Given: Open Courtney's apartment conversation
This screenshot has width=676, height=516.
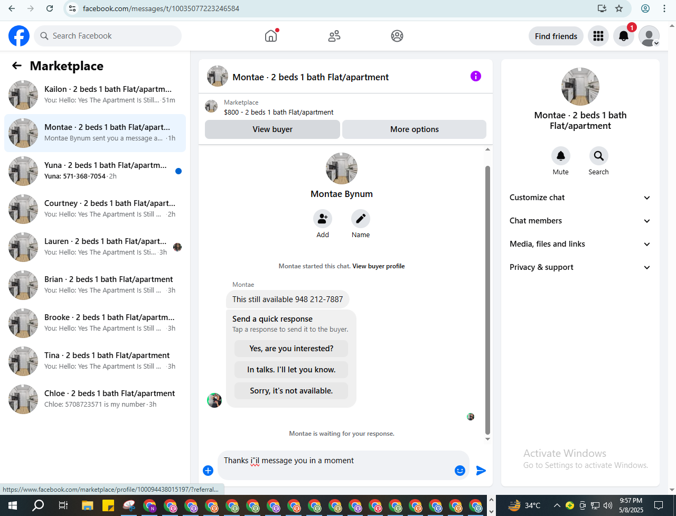Looking at the screenshot, I should [x=95, y=209].
